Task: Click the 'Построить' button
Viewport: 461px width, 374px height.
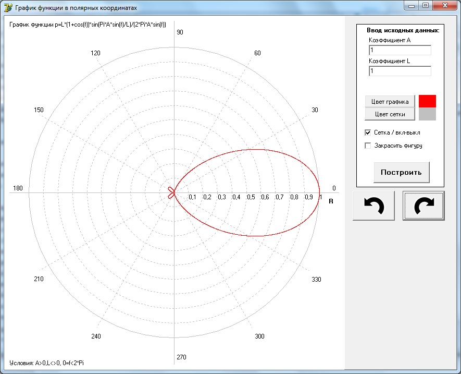Action: [401, 172]
